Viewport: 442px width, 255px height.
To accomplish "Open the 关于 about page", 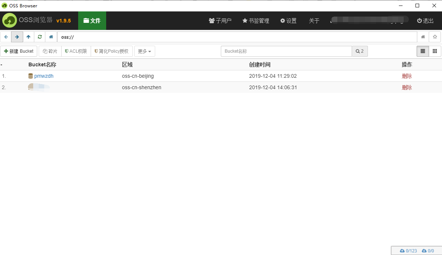I will click(x=314, y=21).
